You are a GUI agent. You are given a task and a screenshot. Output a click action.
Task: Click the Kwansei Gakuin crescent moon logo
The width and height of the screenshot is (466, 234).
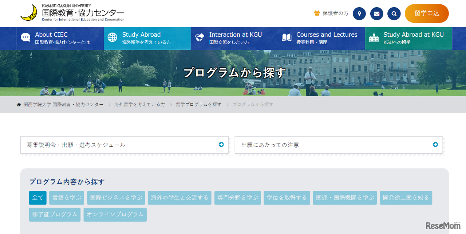[29, 13]
